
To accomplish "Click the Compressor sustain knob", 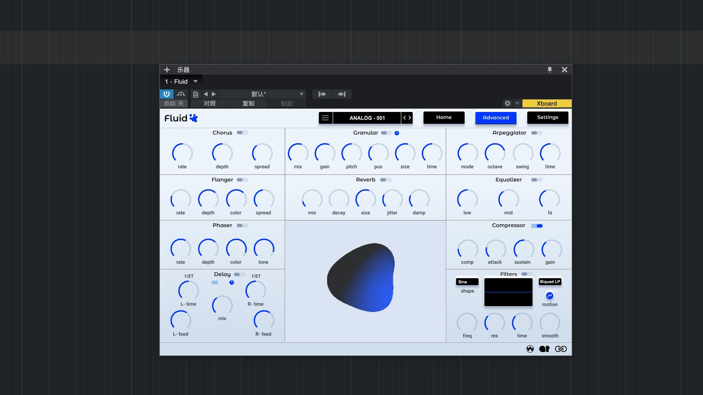I will (524, 249).
